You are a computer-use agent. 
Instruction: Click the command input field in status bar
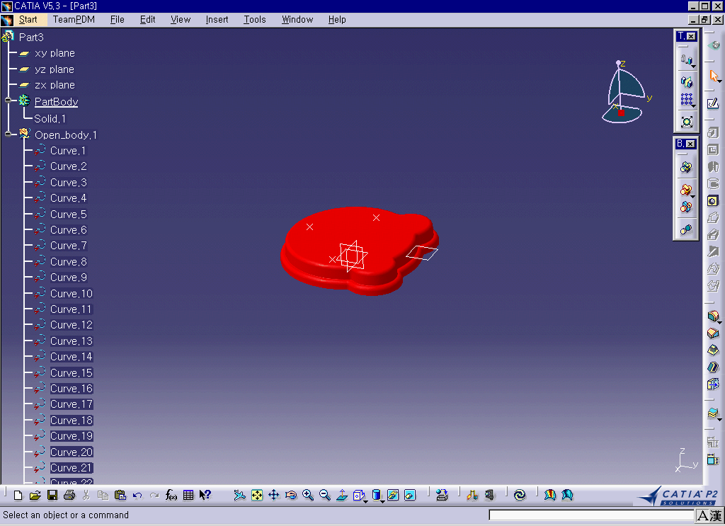[591, 515]
